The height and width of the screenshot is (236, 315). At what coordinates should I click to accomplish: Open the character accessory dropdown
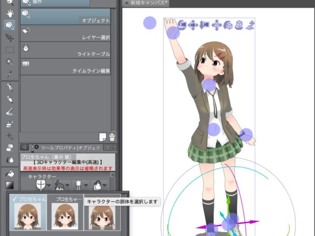100,185
